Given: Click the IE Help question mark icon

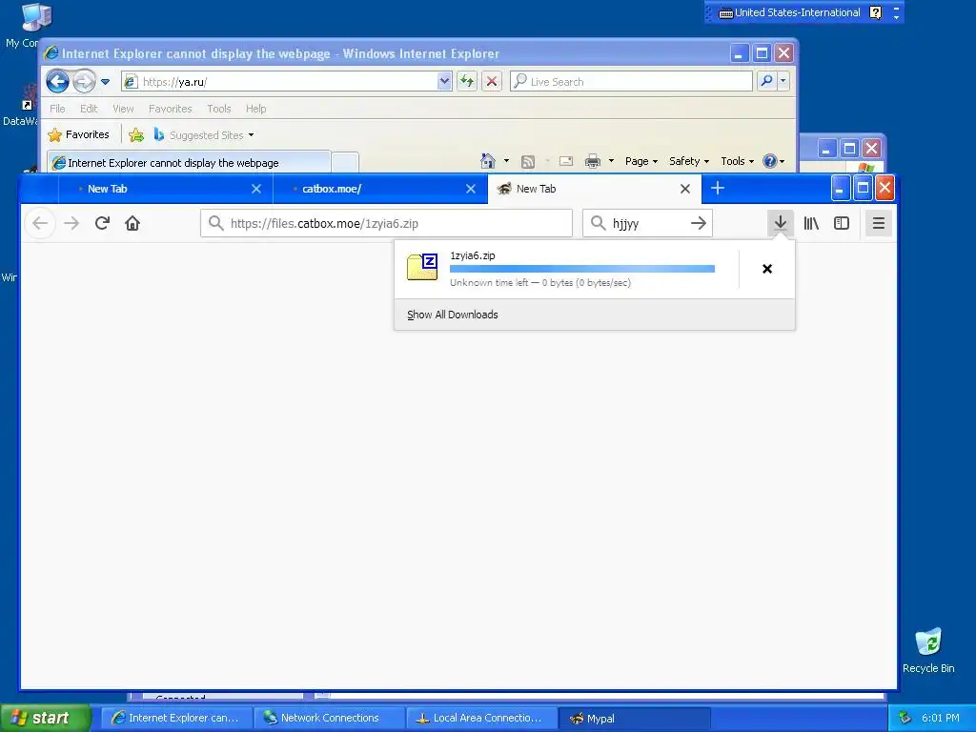Looking at the screenshot, I should (x=770, y=161).
